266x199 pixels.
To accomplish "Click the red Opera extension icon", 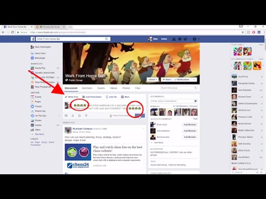I will (254, 32).
